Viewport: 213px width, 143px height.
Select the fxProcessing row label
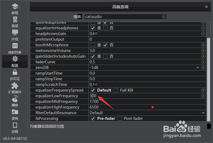pyautogui.click(x=47, y=118)
